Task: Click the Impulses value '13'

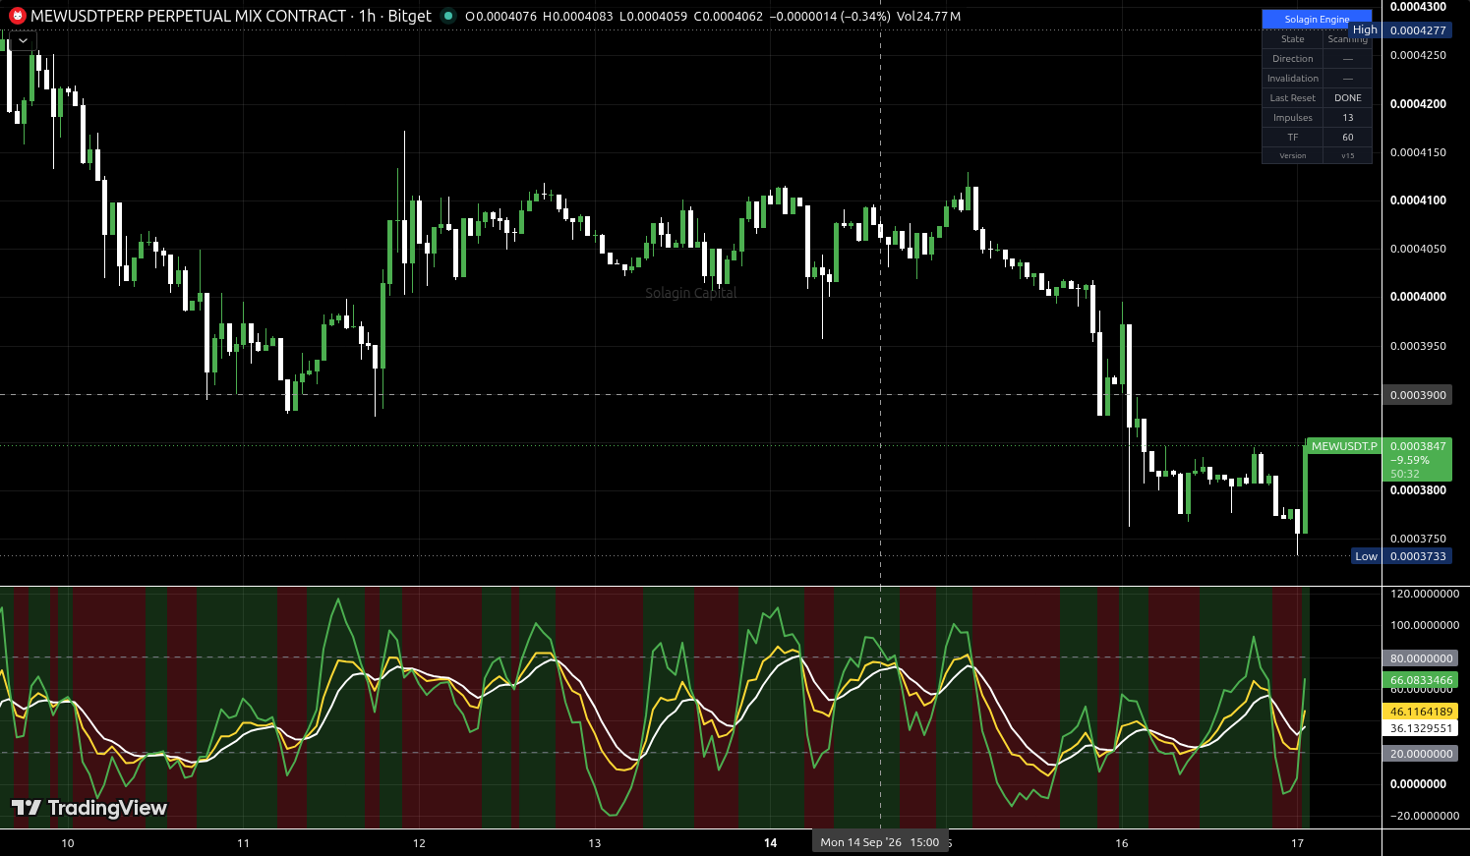Action: [x=1348, y=118]
